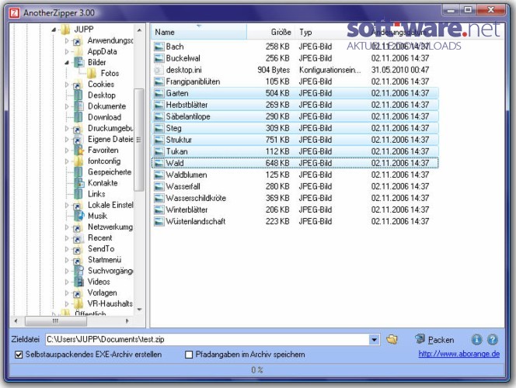The image size is (516, 388).
Task: Select the Kontakte folder in tree
Action: pyautogui.click(x=103, y=183)
